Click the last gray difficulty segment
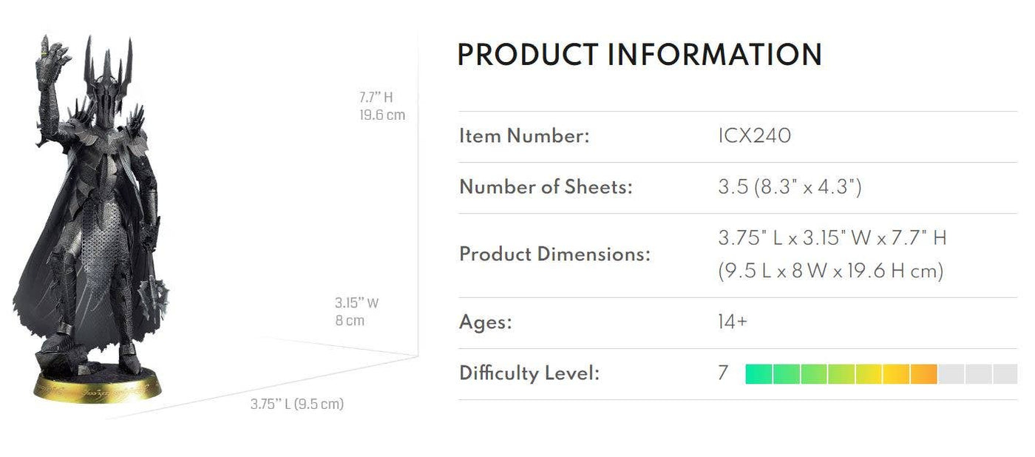The height and width of the screenshot is (457, 1035). pyautogui.click(x=1005, y=374)
